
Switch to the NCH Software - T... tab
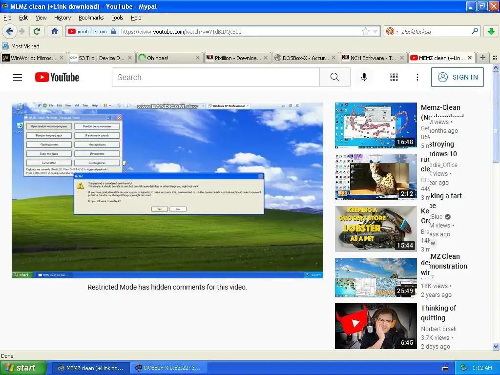coord(373,58)
